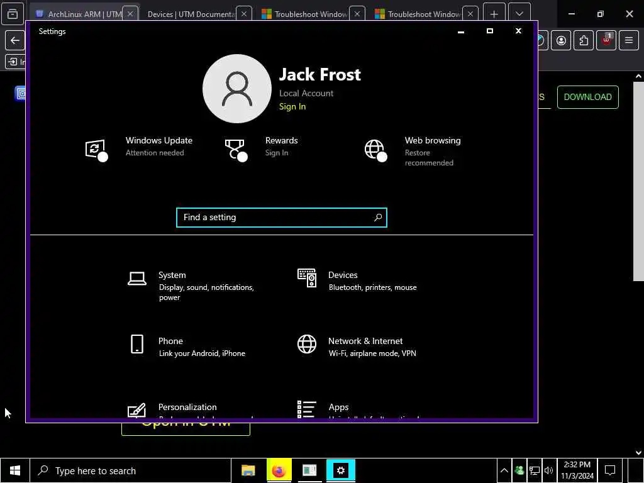Viewport: 644px width, 483px height.
Task: Open the Action Center notifications icon
Action: click(x=610, y=470)
